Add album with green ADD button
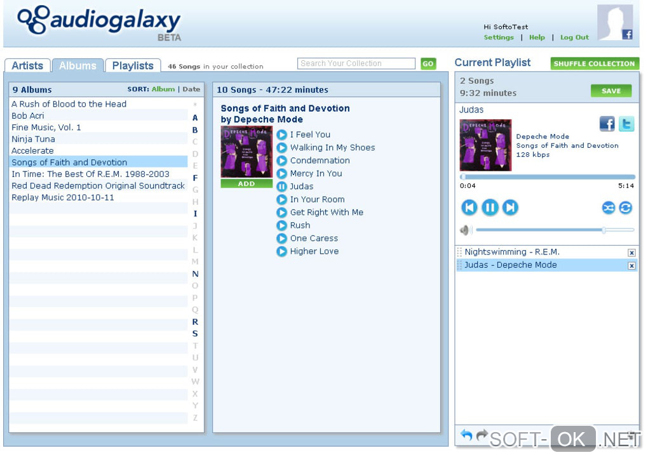Viewport: 648px width, 455px height. [x=246, y=184]
